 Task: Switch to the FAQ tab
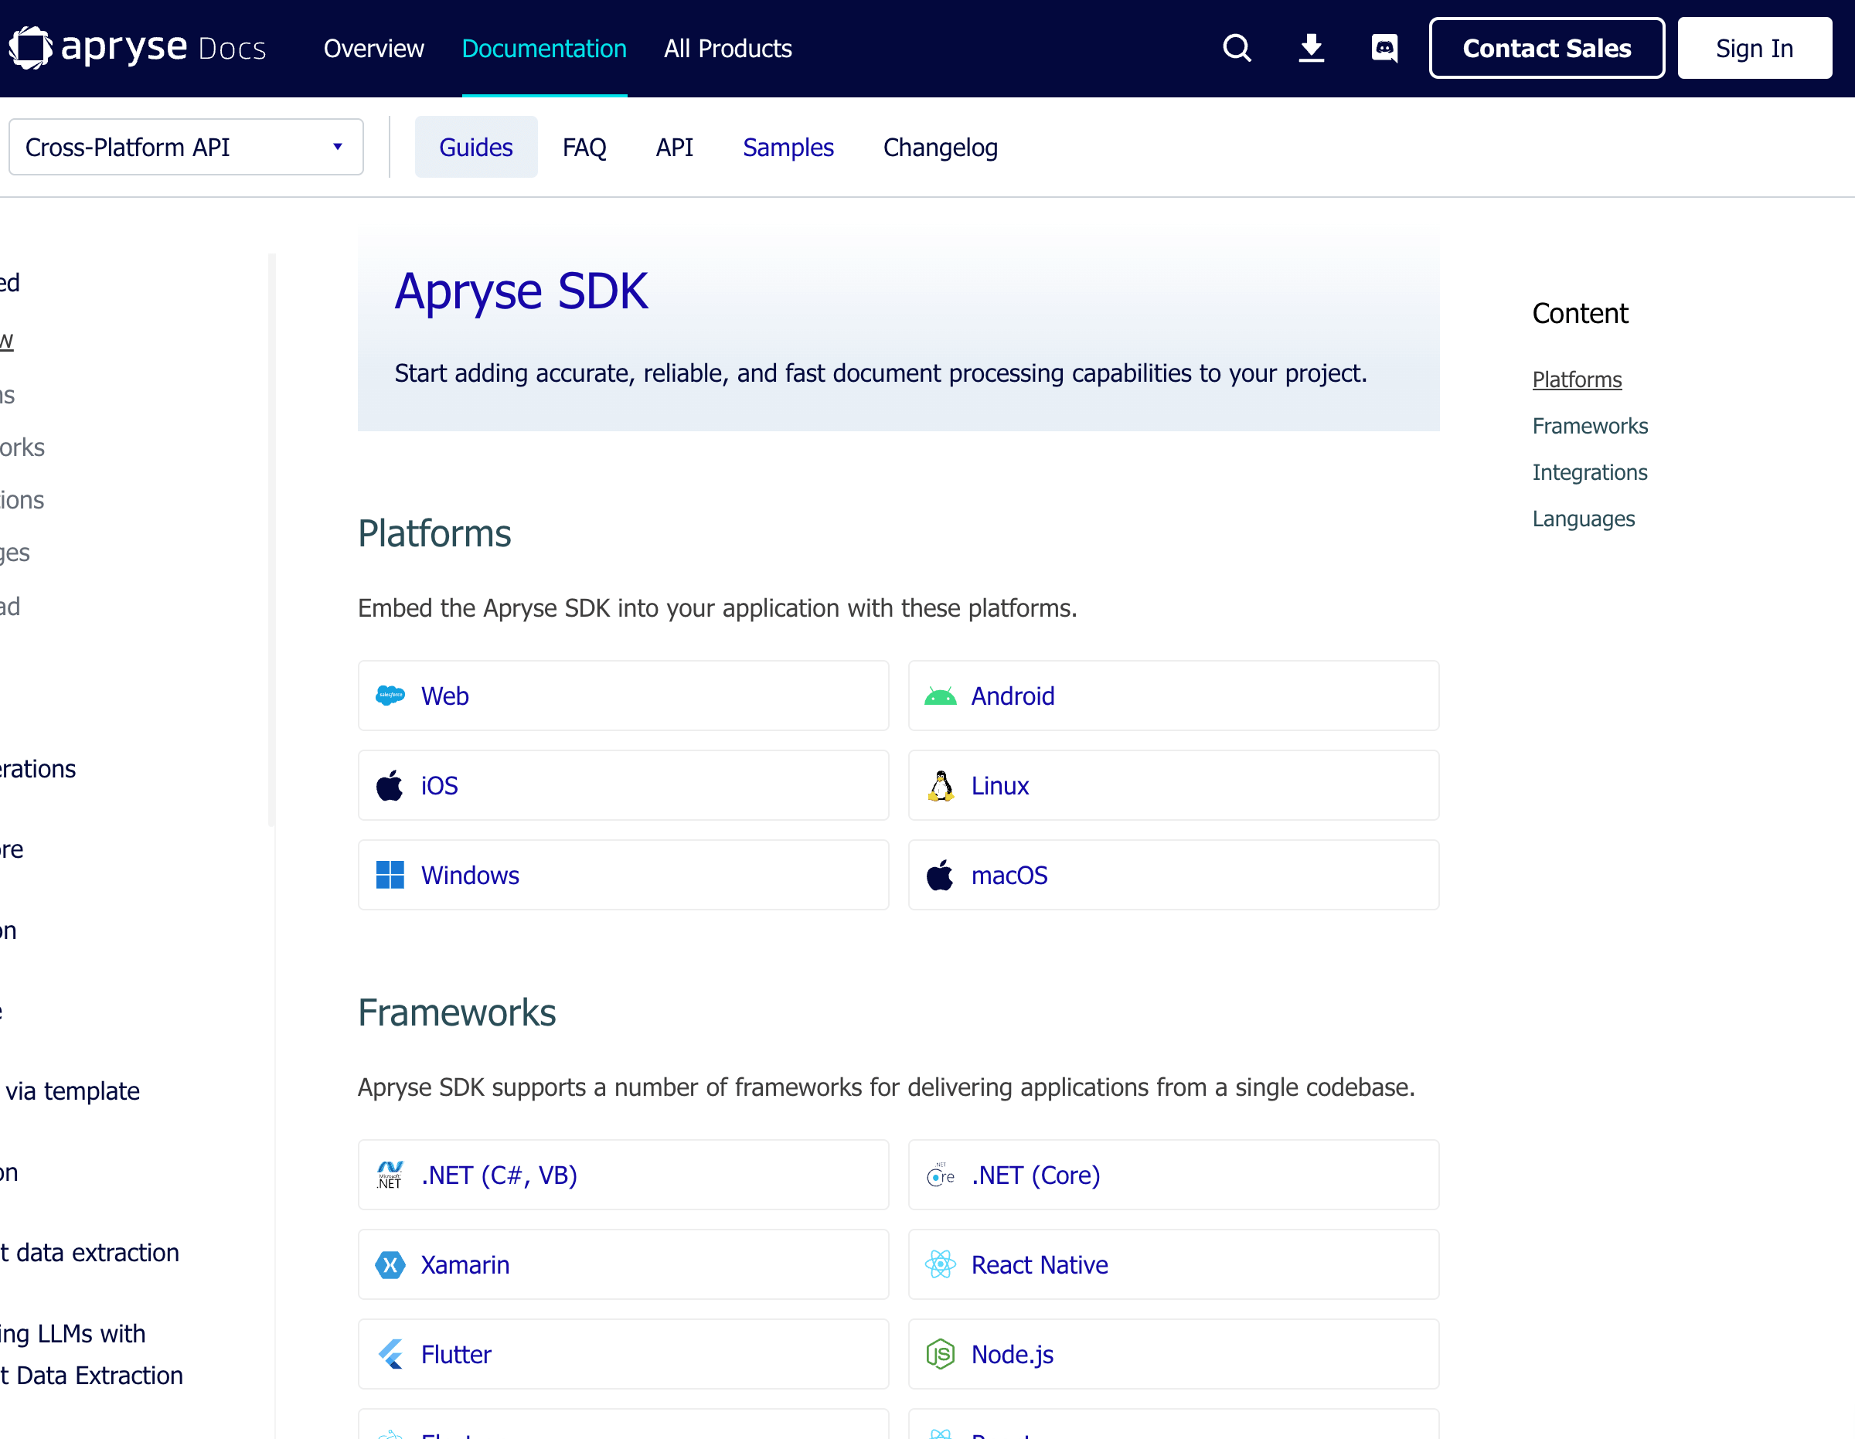coord(584,147)
